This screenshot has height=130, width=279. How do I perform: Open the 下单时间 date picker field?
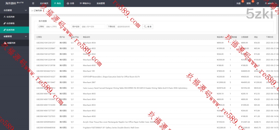(128, 27)
